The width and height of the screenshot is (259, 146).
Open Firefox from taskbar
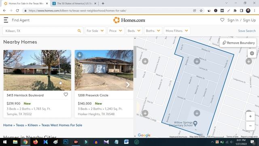[35, 142]
